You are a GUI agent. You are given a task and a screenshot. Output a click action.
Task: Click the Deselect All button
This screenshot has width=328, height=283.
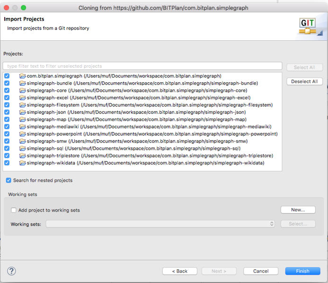coord(304,81)
